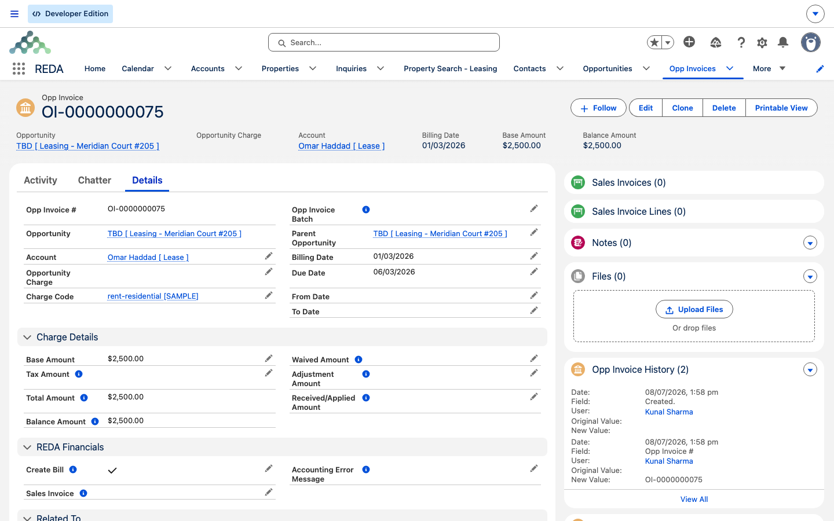Click into the Search field
The height and width of the screenshot is (521, 834).
click(x=384, y=42)
